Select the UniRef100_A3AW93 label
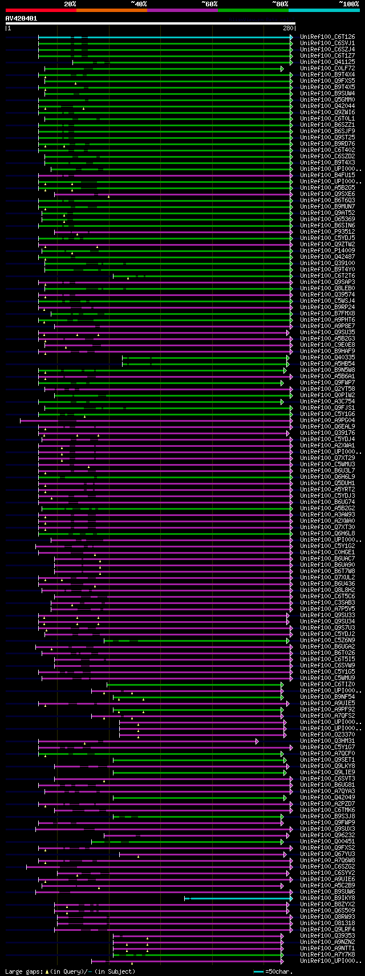365x976 pixels. pos(327,515)
